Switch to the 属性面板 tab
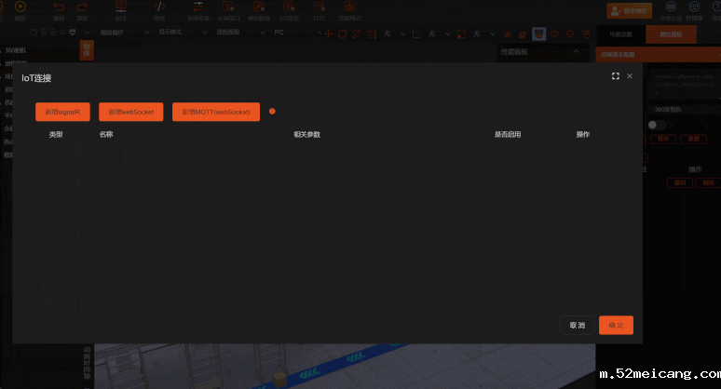The image size is (721, 389). point(671,34)
